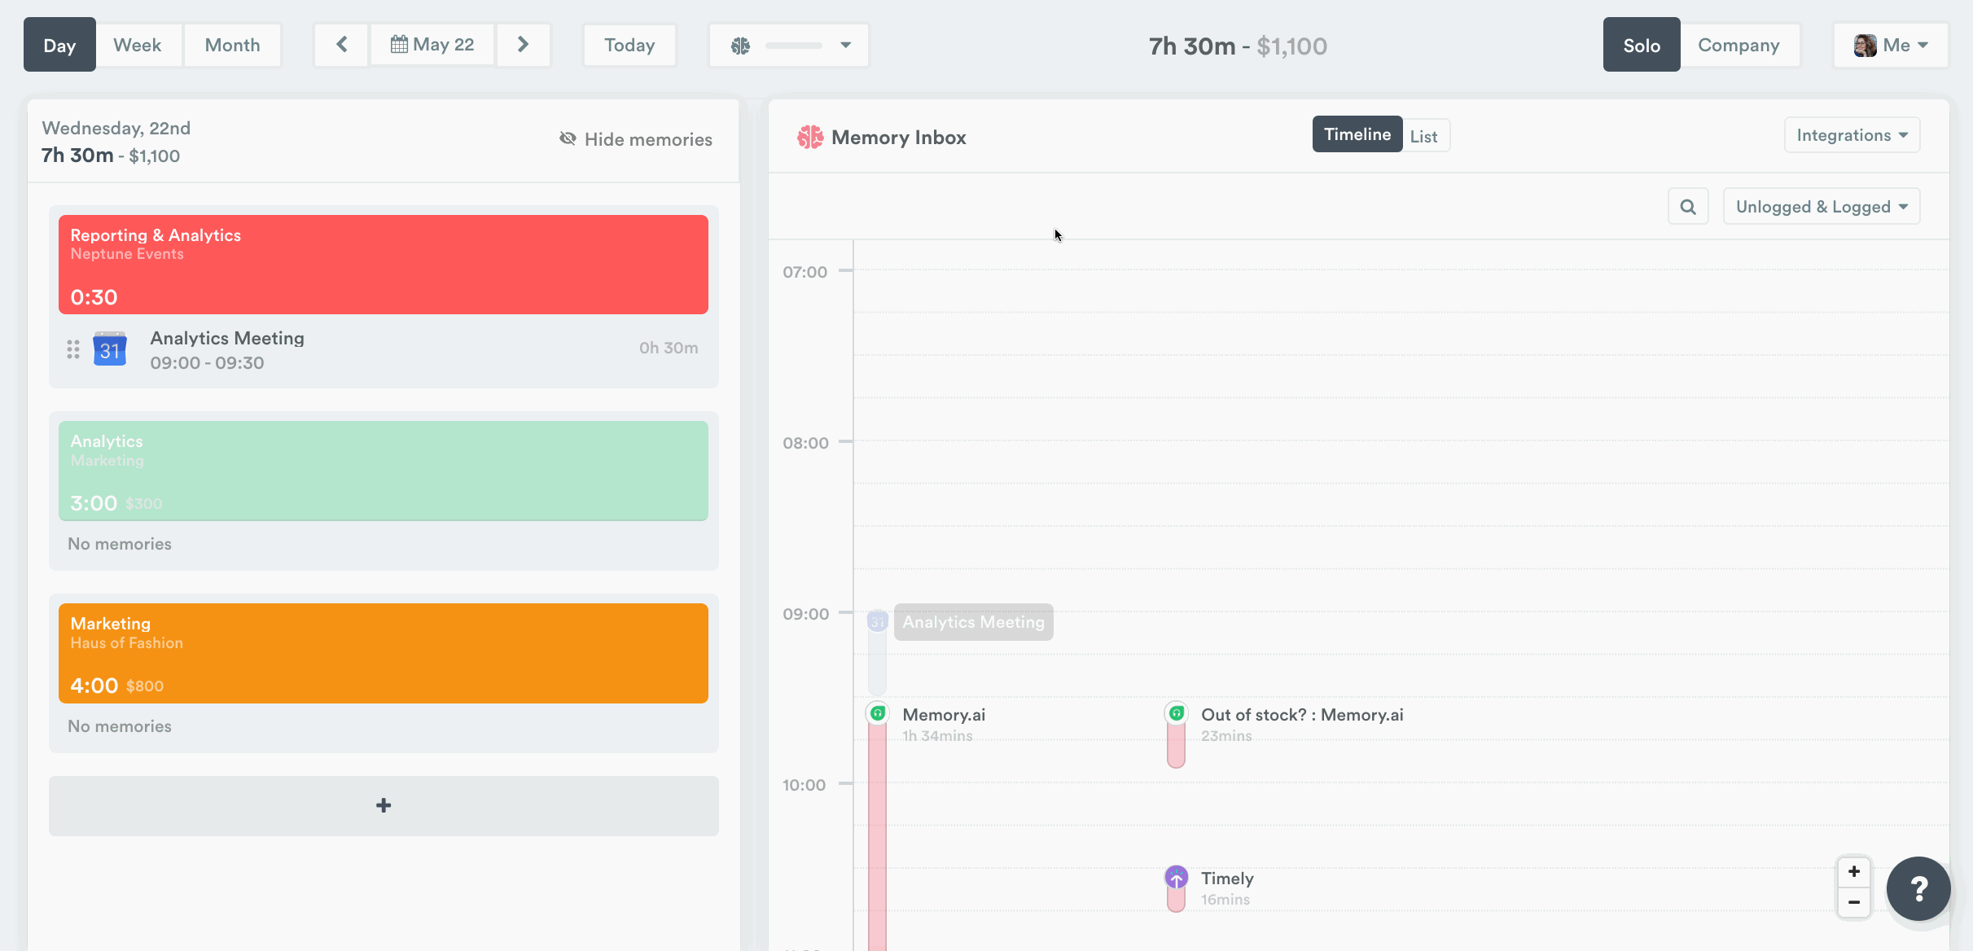Image resolution: width=1973 pixels, height=951 pixels.
Task: Switch to the Week view tab
Action: pos(137,44)
